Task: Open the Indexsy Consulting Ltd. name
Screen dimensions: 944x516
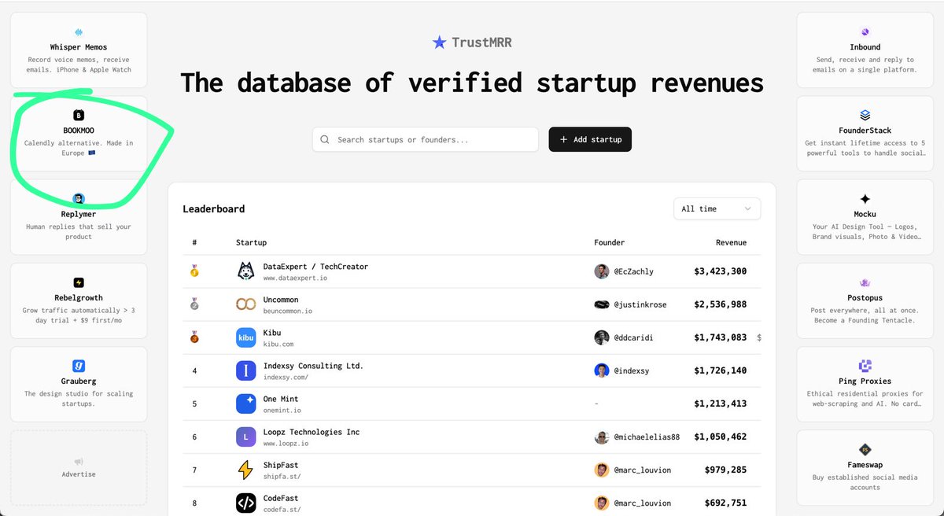Action: point(313,366)
